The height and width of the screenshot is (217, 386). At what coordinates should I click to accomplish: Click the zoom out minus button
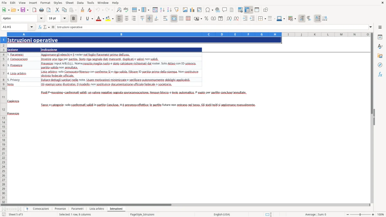348,214
